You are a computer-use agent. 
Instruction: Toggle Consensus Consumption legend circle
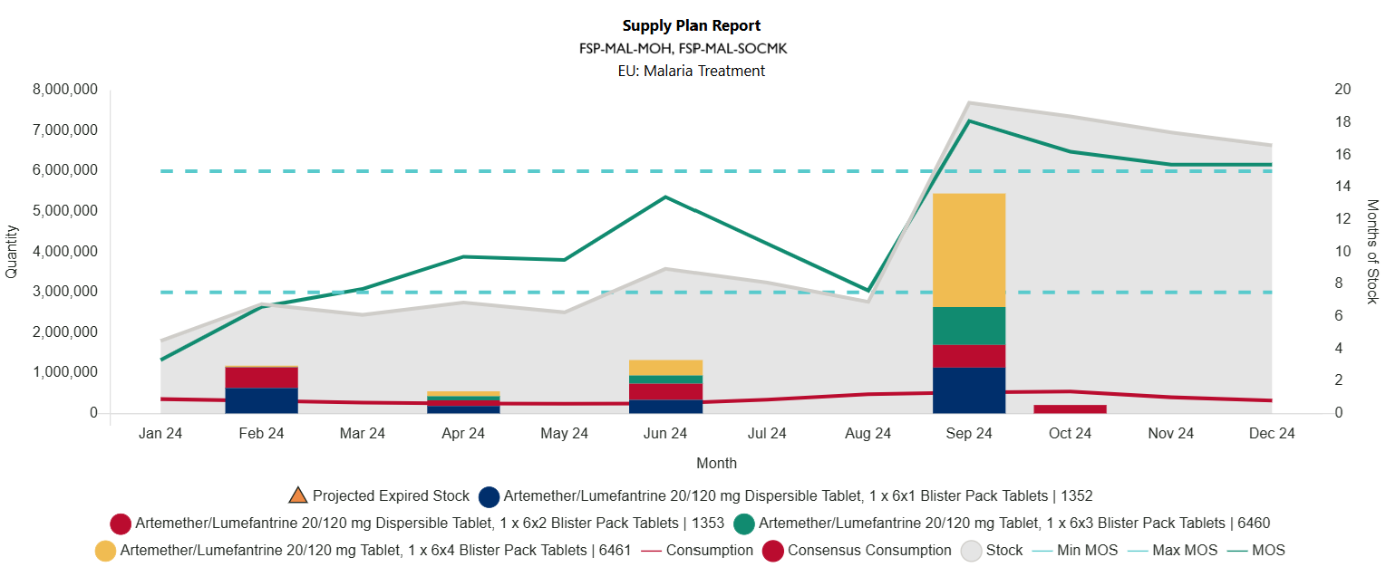point(773,551)
